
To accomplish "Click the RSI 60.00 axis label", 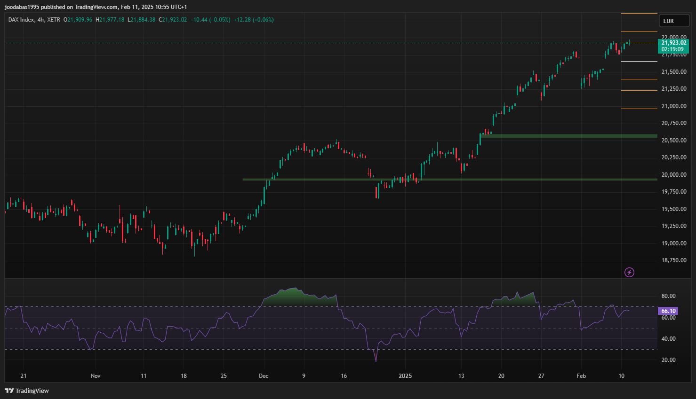I will coord(668,318).
